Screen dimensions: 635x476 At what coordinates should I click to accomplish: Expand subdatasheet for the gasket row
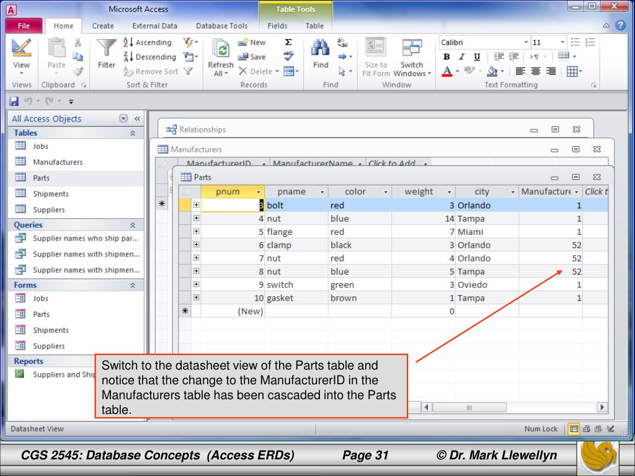(x=196, y=297)
